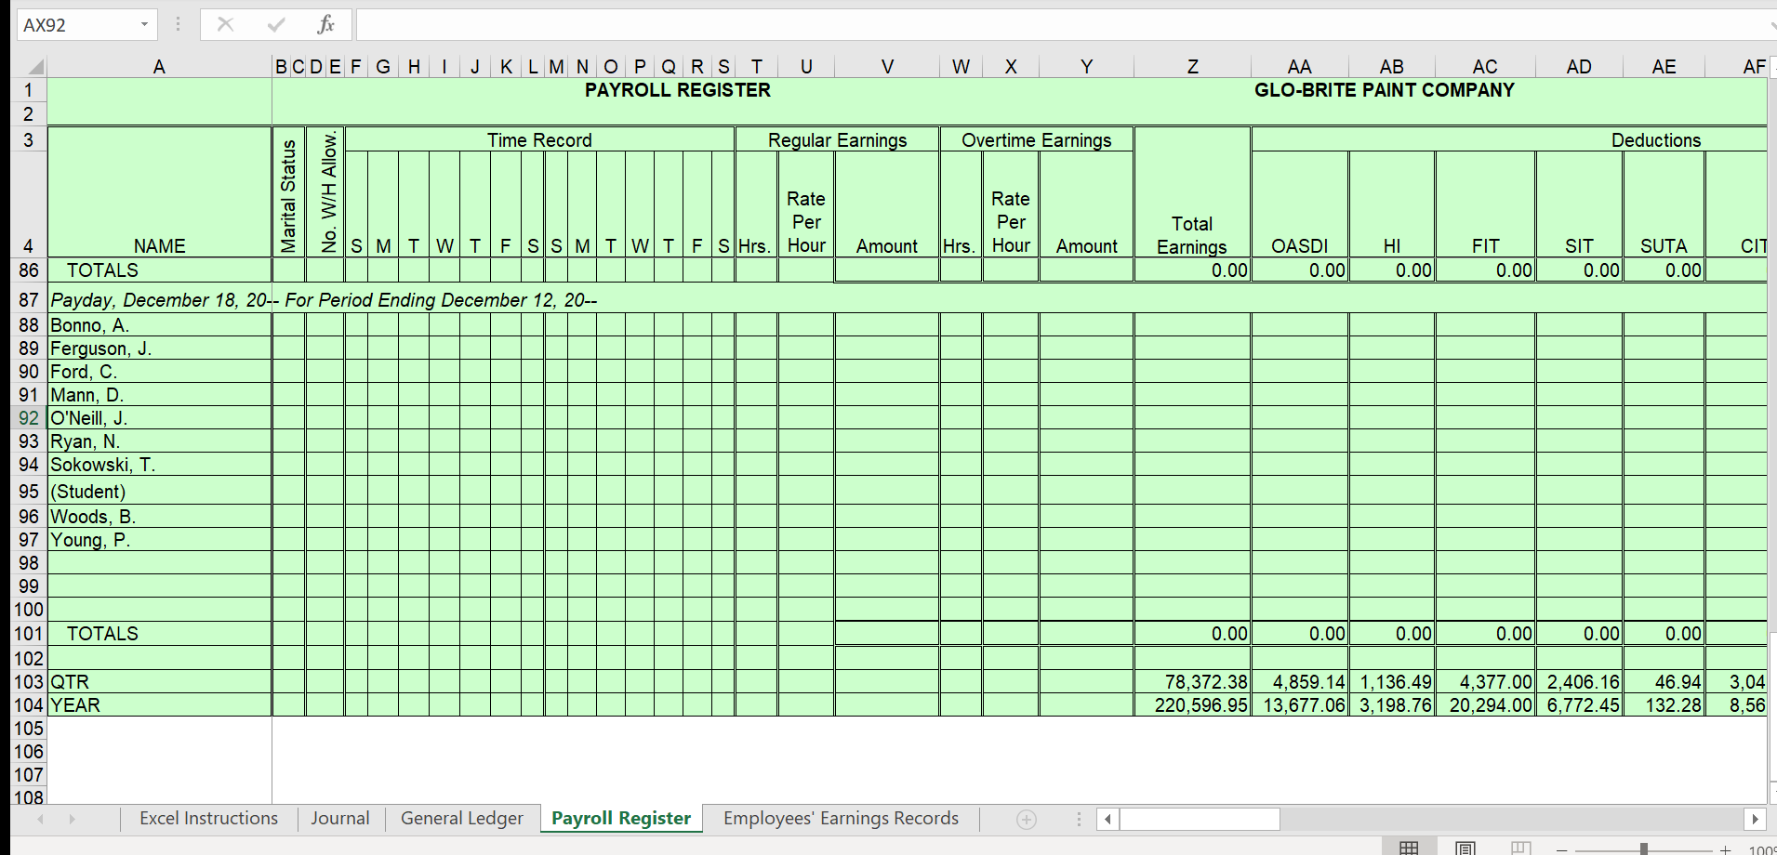The width and height of the screenshot is (1777, 855).
Task: Click the zoom in plus button
Action: coord(1726,849)
